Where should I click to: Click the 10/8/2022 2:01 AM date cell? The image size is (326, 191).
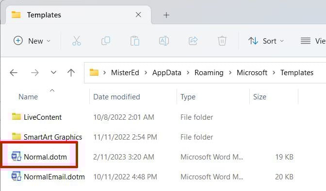(x=124, y=117)
